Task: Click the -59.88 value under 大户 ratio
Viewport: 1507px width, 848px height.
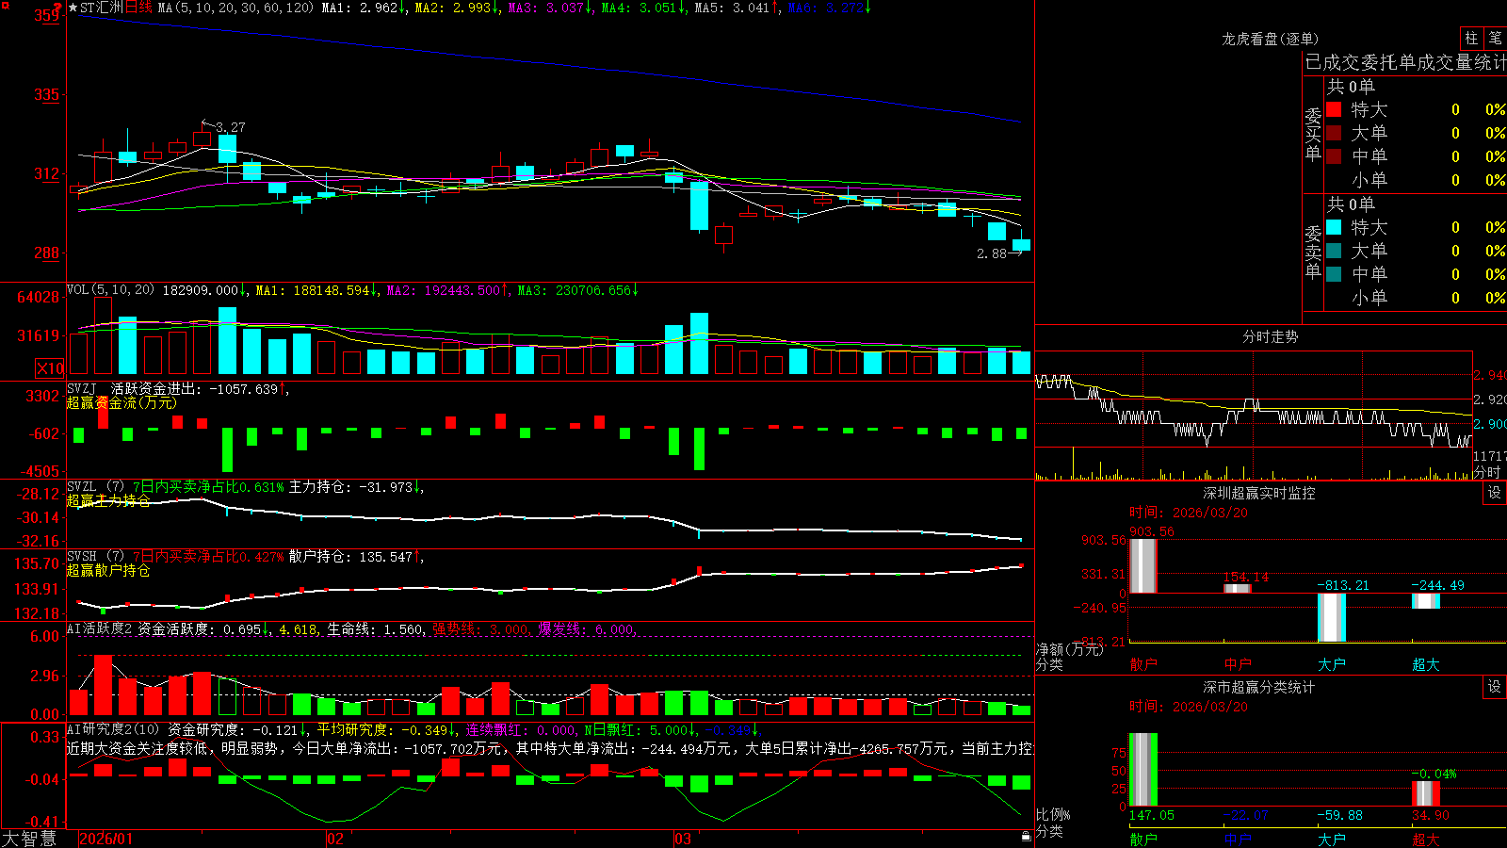Action: click(1340, 815)
